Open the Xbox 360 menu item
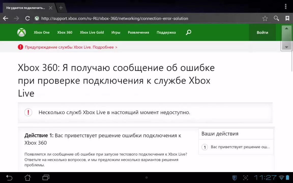Image resolution: width=293 pixels, height=183 pixels. tap(65, 32)
